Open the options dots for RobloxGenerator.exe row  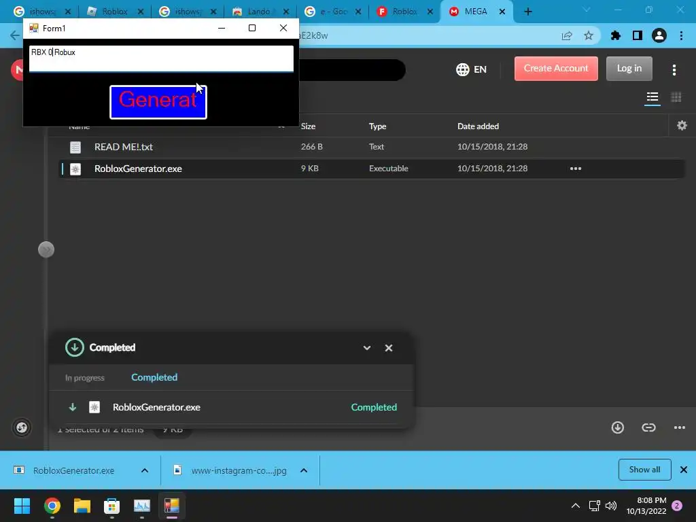575,169
